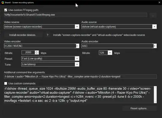Screen dimensions: 162x118
Task: Click the custom commands scrollbar
Action: click(x=155, y=95)
